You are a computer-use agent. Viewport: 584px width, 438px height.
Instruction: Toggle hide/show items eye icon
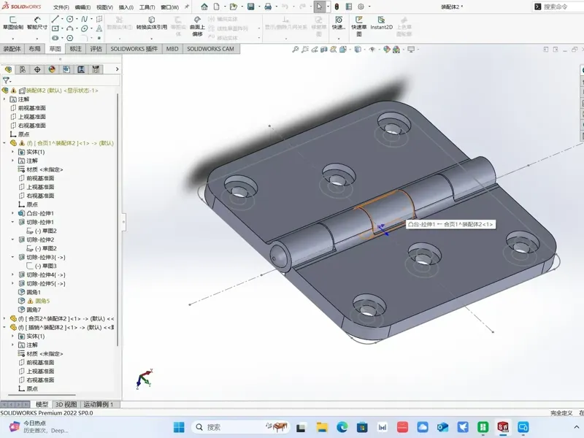pyautogui.click(x=372, y=49)
